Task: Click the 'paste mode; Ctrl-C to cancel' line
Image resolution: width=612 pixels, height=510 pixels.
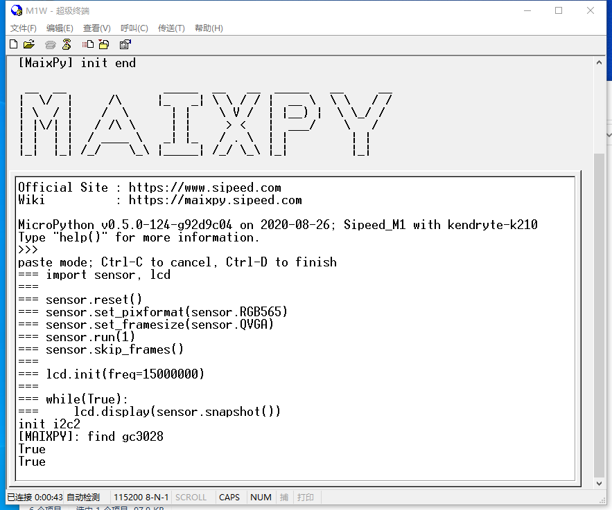Action: (177, 262)
